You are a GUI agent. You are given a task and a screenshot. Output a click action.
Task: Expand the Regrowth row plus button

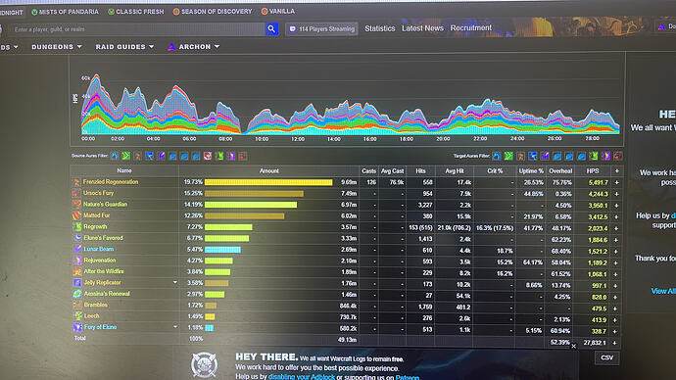click(x=616, y=228)
